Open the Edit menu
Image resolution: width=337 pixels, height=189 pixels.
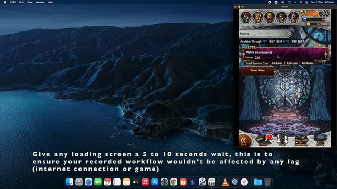click(x=22, y=2)
